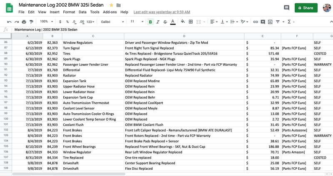333x176 pixels.
Task: Open last edit version history link
Action: point(162,12)
